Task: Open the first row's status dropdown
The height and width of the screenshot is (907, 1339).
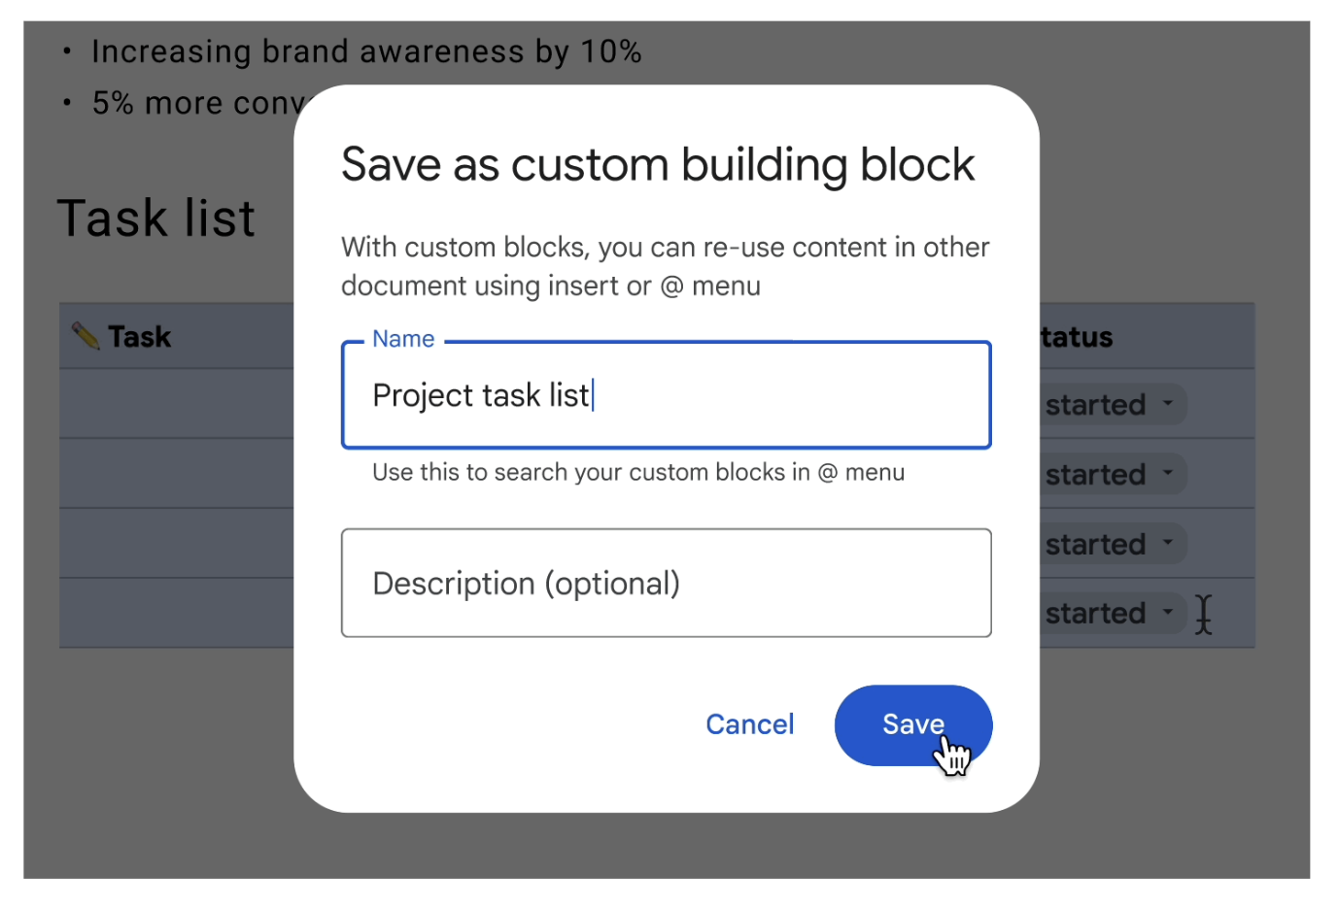Action: pos(1167,404)
